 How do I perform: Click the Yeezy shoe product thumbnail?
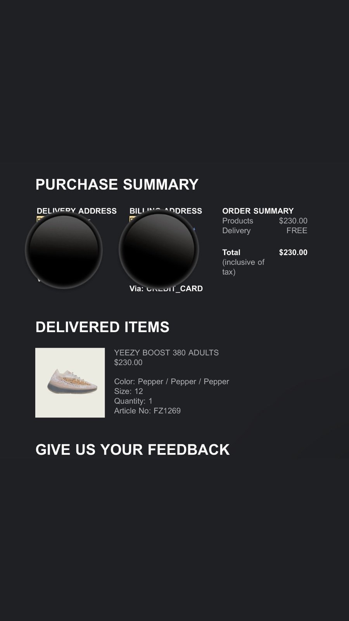coord(70,383)
